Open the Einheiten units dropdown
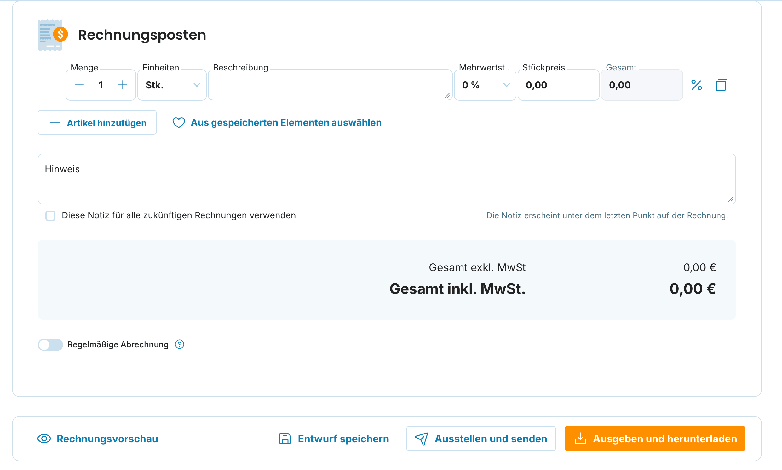The width and height of the screenshot is (782, 470). 172,85
